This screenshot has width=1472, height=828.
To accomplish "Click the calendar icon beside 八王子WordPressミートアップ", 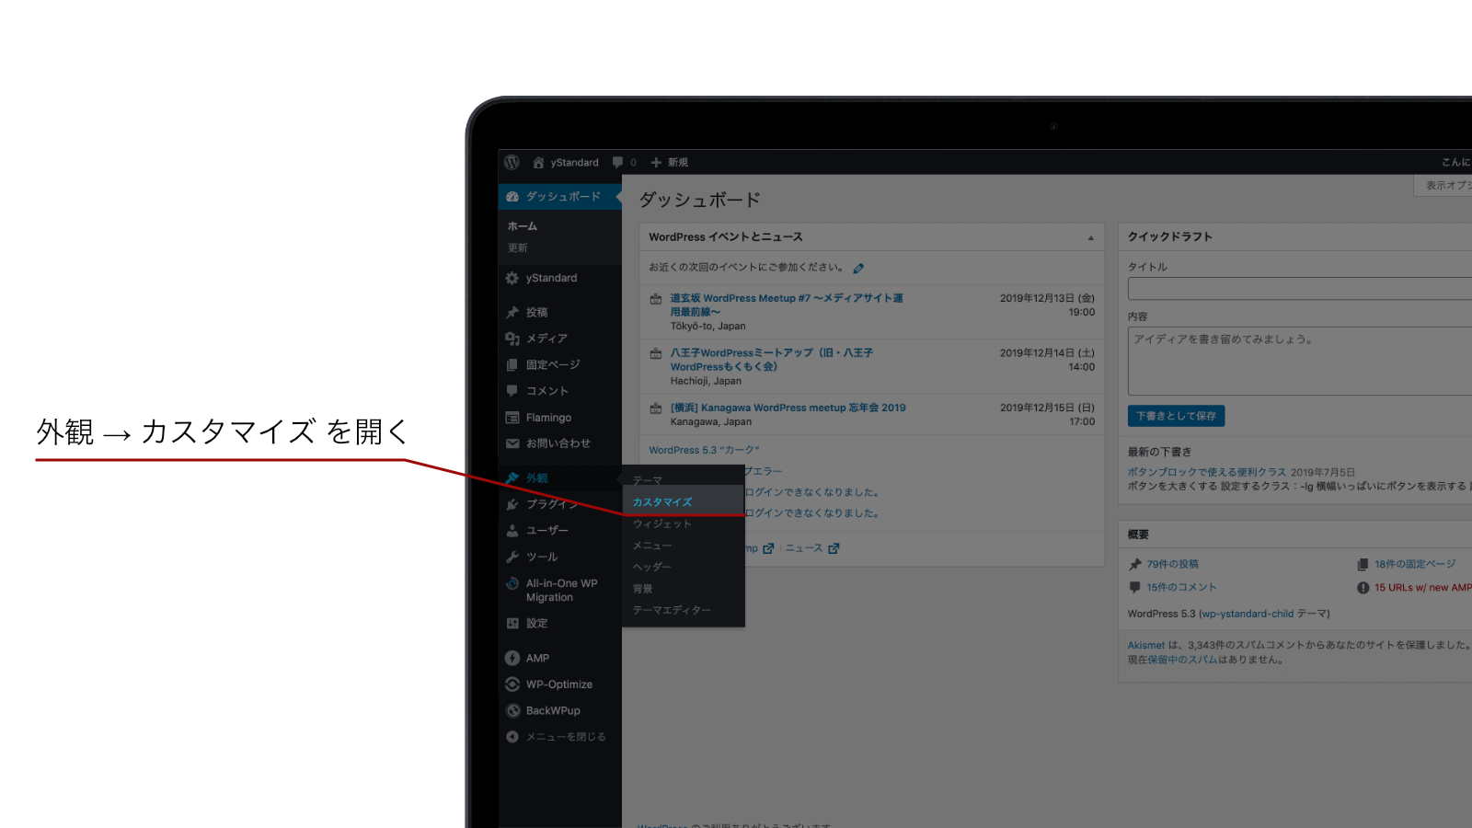I will tap(656, 353).
